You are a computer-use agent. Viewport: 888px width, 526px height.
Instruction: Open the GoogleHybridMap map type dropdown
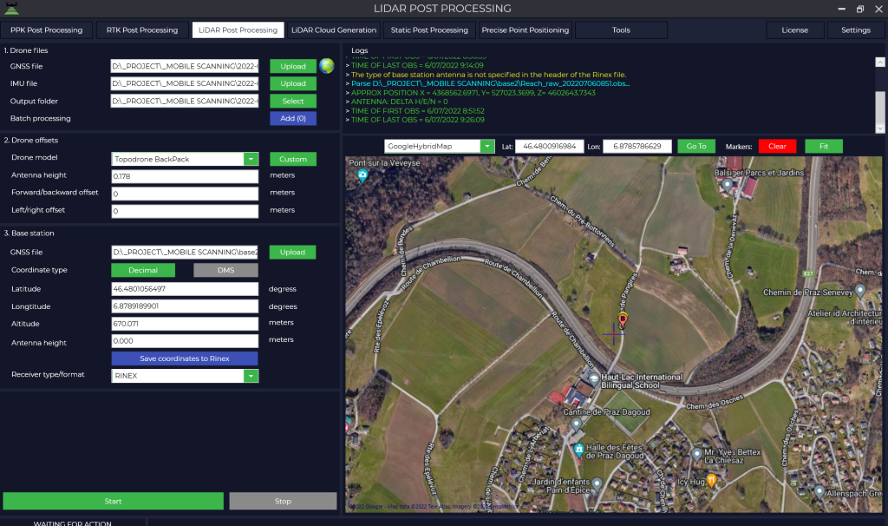point(487,146)
